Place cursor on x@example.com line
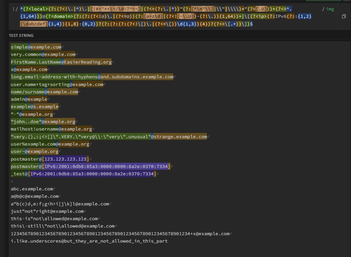This screenshot has width=351, height=257. (29, 69)
